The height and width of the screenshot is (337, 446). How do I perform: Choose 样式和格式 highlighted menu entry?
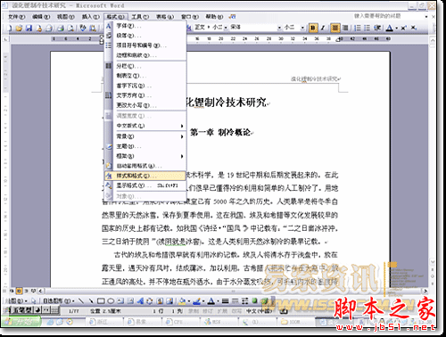click(145, 176)
